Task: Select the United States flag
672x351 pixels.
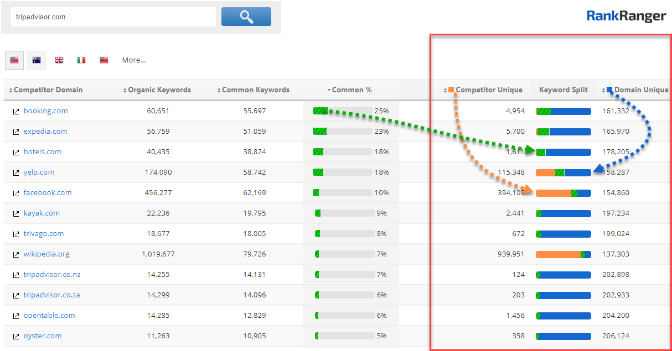Action: coord(14,60)
